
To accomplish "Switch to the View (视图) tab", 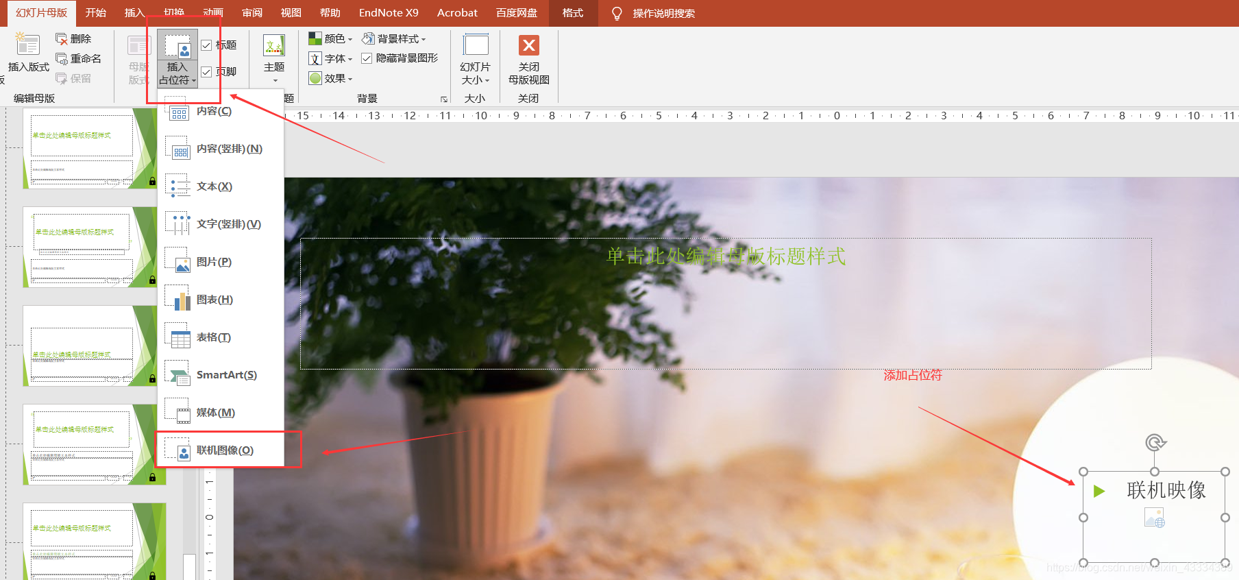I will (x=291, y=13).
